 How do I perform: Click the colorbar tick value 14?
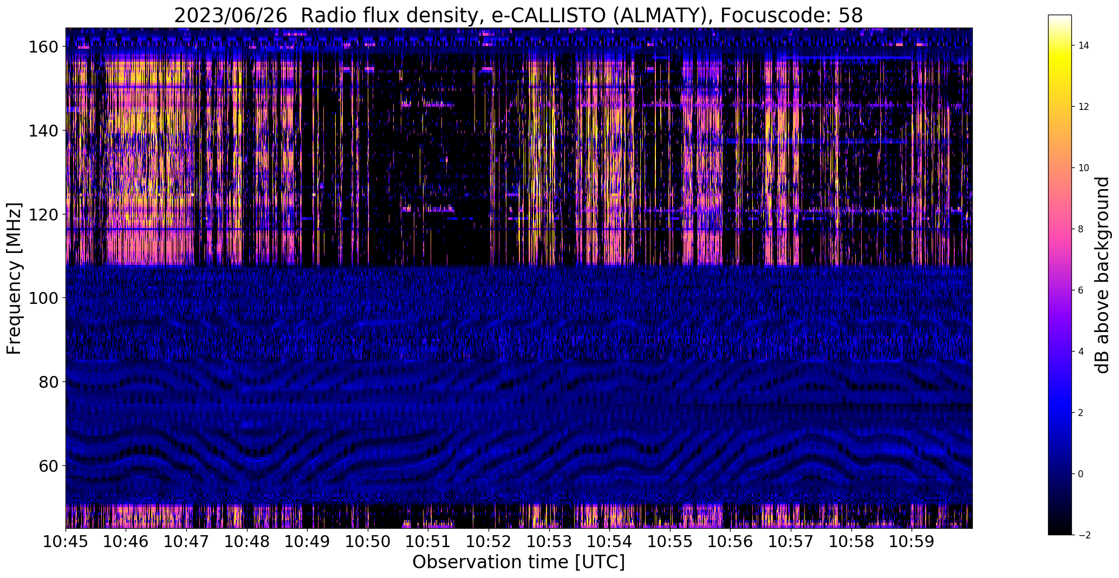[x=1084, y=46]
